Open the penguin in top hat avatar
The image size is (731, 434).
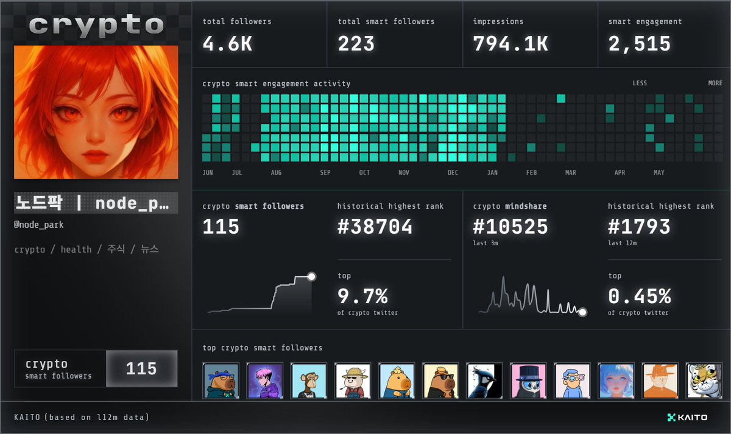[x=528, y=381]
